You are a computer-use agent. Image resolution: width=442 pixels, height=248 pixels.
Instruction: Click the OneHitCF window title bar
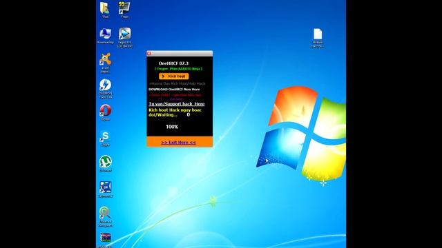click(180, 54)
